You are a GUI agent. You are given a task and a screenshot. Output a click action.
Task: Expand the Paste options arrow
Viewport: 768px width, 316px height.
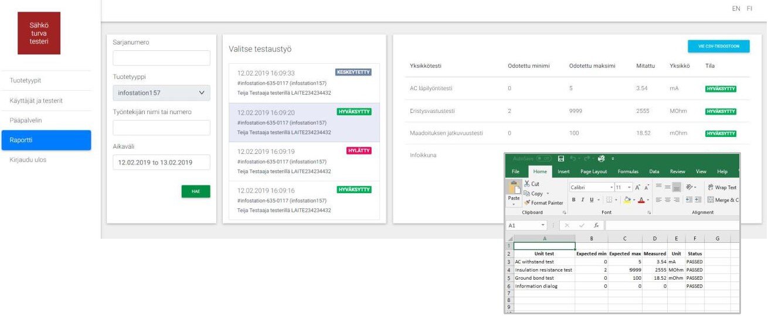pyautogui.click(x=514, y=204)
